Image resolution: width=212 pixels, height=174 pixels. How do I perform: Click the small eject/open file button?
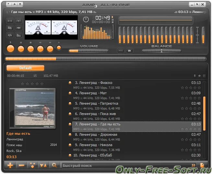(59, 48)
